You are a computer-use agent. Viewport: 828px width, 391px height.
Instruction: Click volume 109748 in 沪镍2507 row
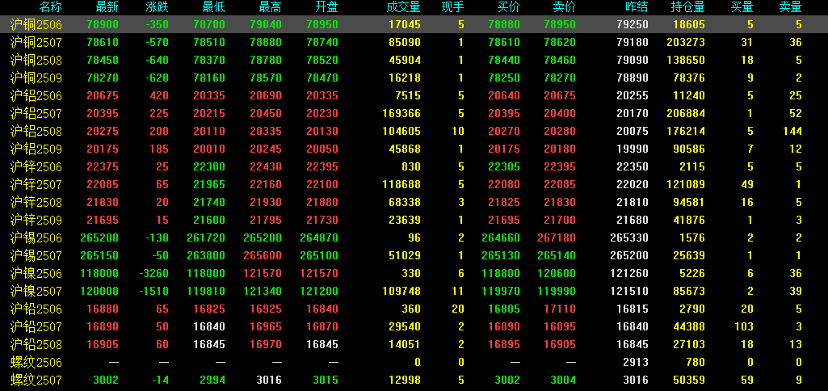pyautogui.click(x=401, y=291)
